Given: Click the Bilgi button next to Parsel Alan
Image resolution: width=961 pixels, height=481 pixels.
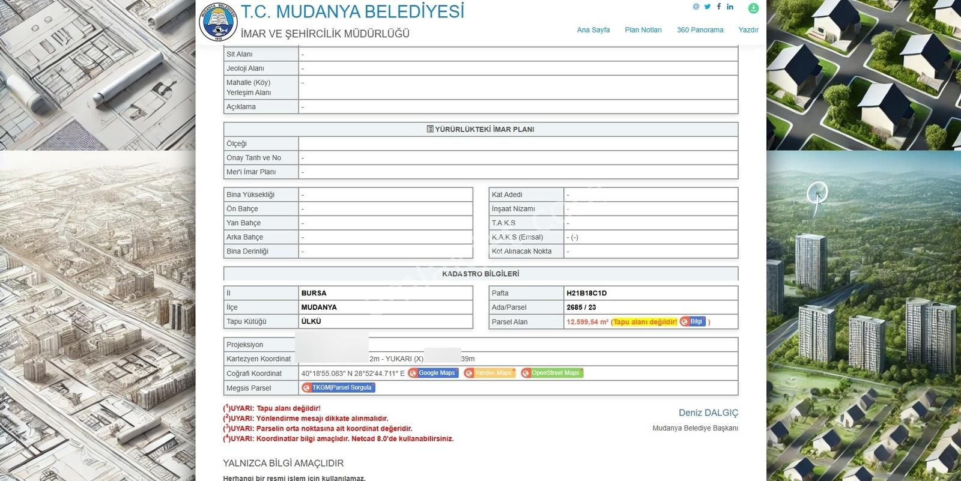Looking at the screenshot, I should pyautogui.click(x=693, y=322).
